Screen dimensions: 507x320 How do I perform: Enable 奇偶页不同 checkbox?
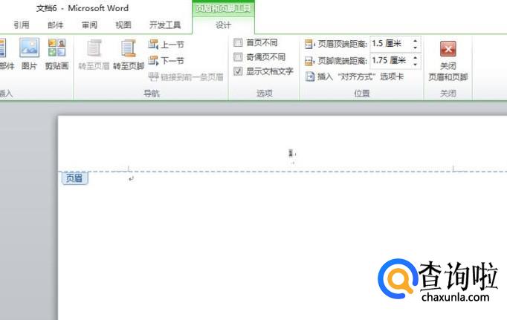tap(238, 57)
